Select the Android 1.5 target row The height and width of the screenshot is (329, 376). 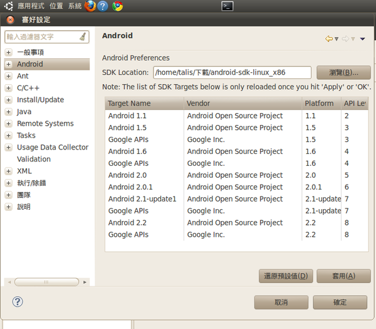[237, 127]
